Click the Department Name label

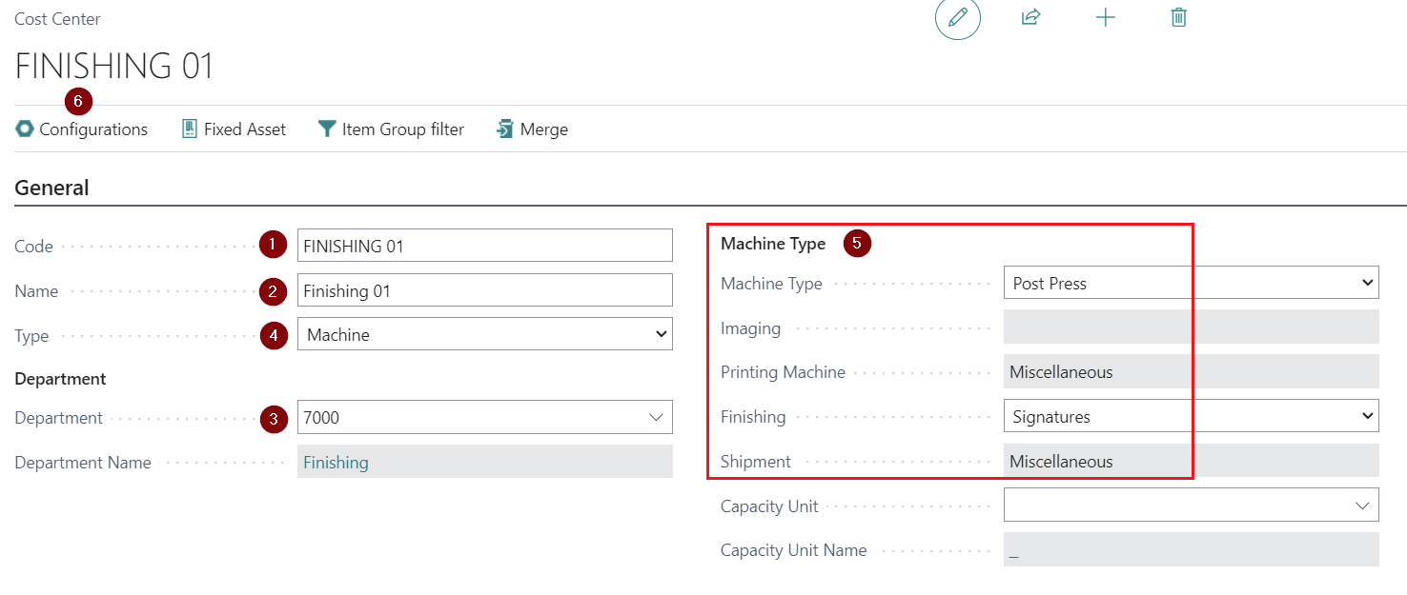83,462
